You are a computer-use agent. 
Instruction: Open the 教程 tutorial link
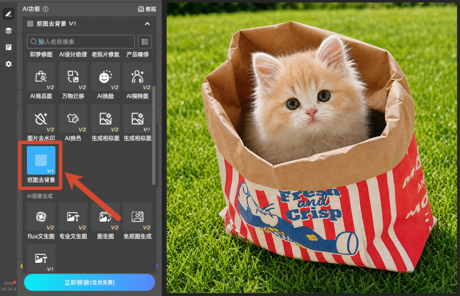[147, 9]
